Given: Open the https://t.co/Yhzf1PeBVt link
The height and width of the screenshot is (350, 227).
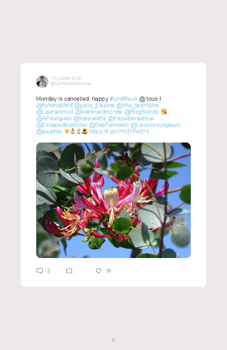Looking at the screenshot, I should tap(119, 132).
